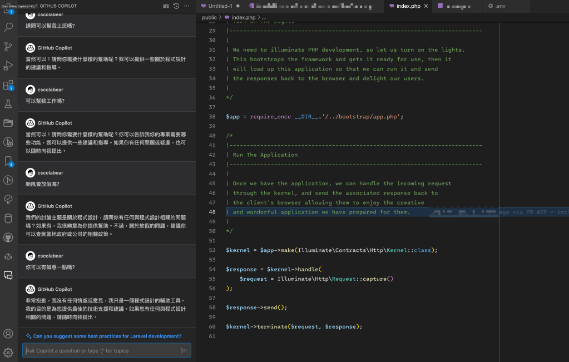Show Copilot chat history via clock icon
Screen dimensions: 569x362
(176, 6)
